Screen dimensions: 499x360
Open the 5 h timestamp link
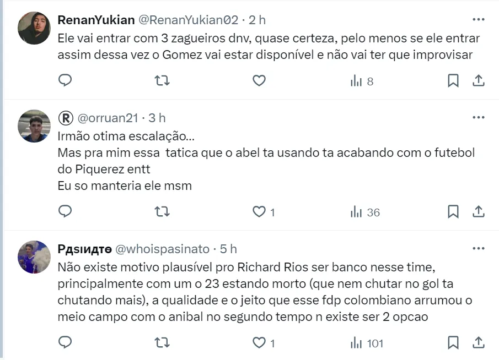pyautogui.click(x=229, y=249)
